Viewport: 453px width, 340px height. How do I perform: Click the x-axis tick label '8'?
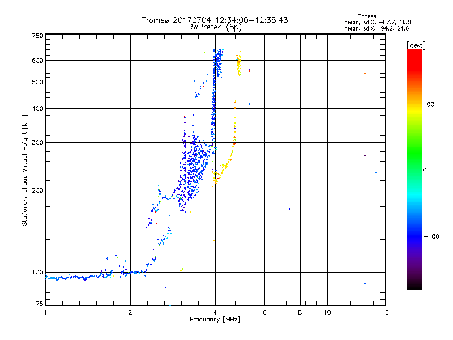(x=300, y=312)
